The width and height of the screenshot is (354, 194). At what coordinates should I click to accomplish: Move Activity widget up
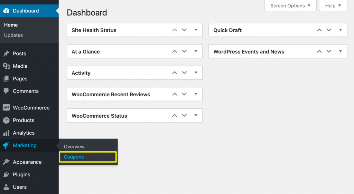tap(175, 73)
